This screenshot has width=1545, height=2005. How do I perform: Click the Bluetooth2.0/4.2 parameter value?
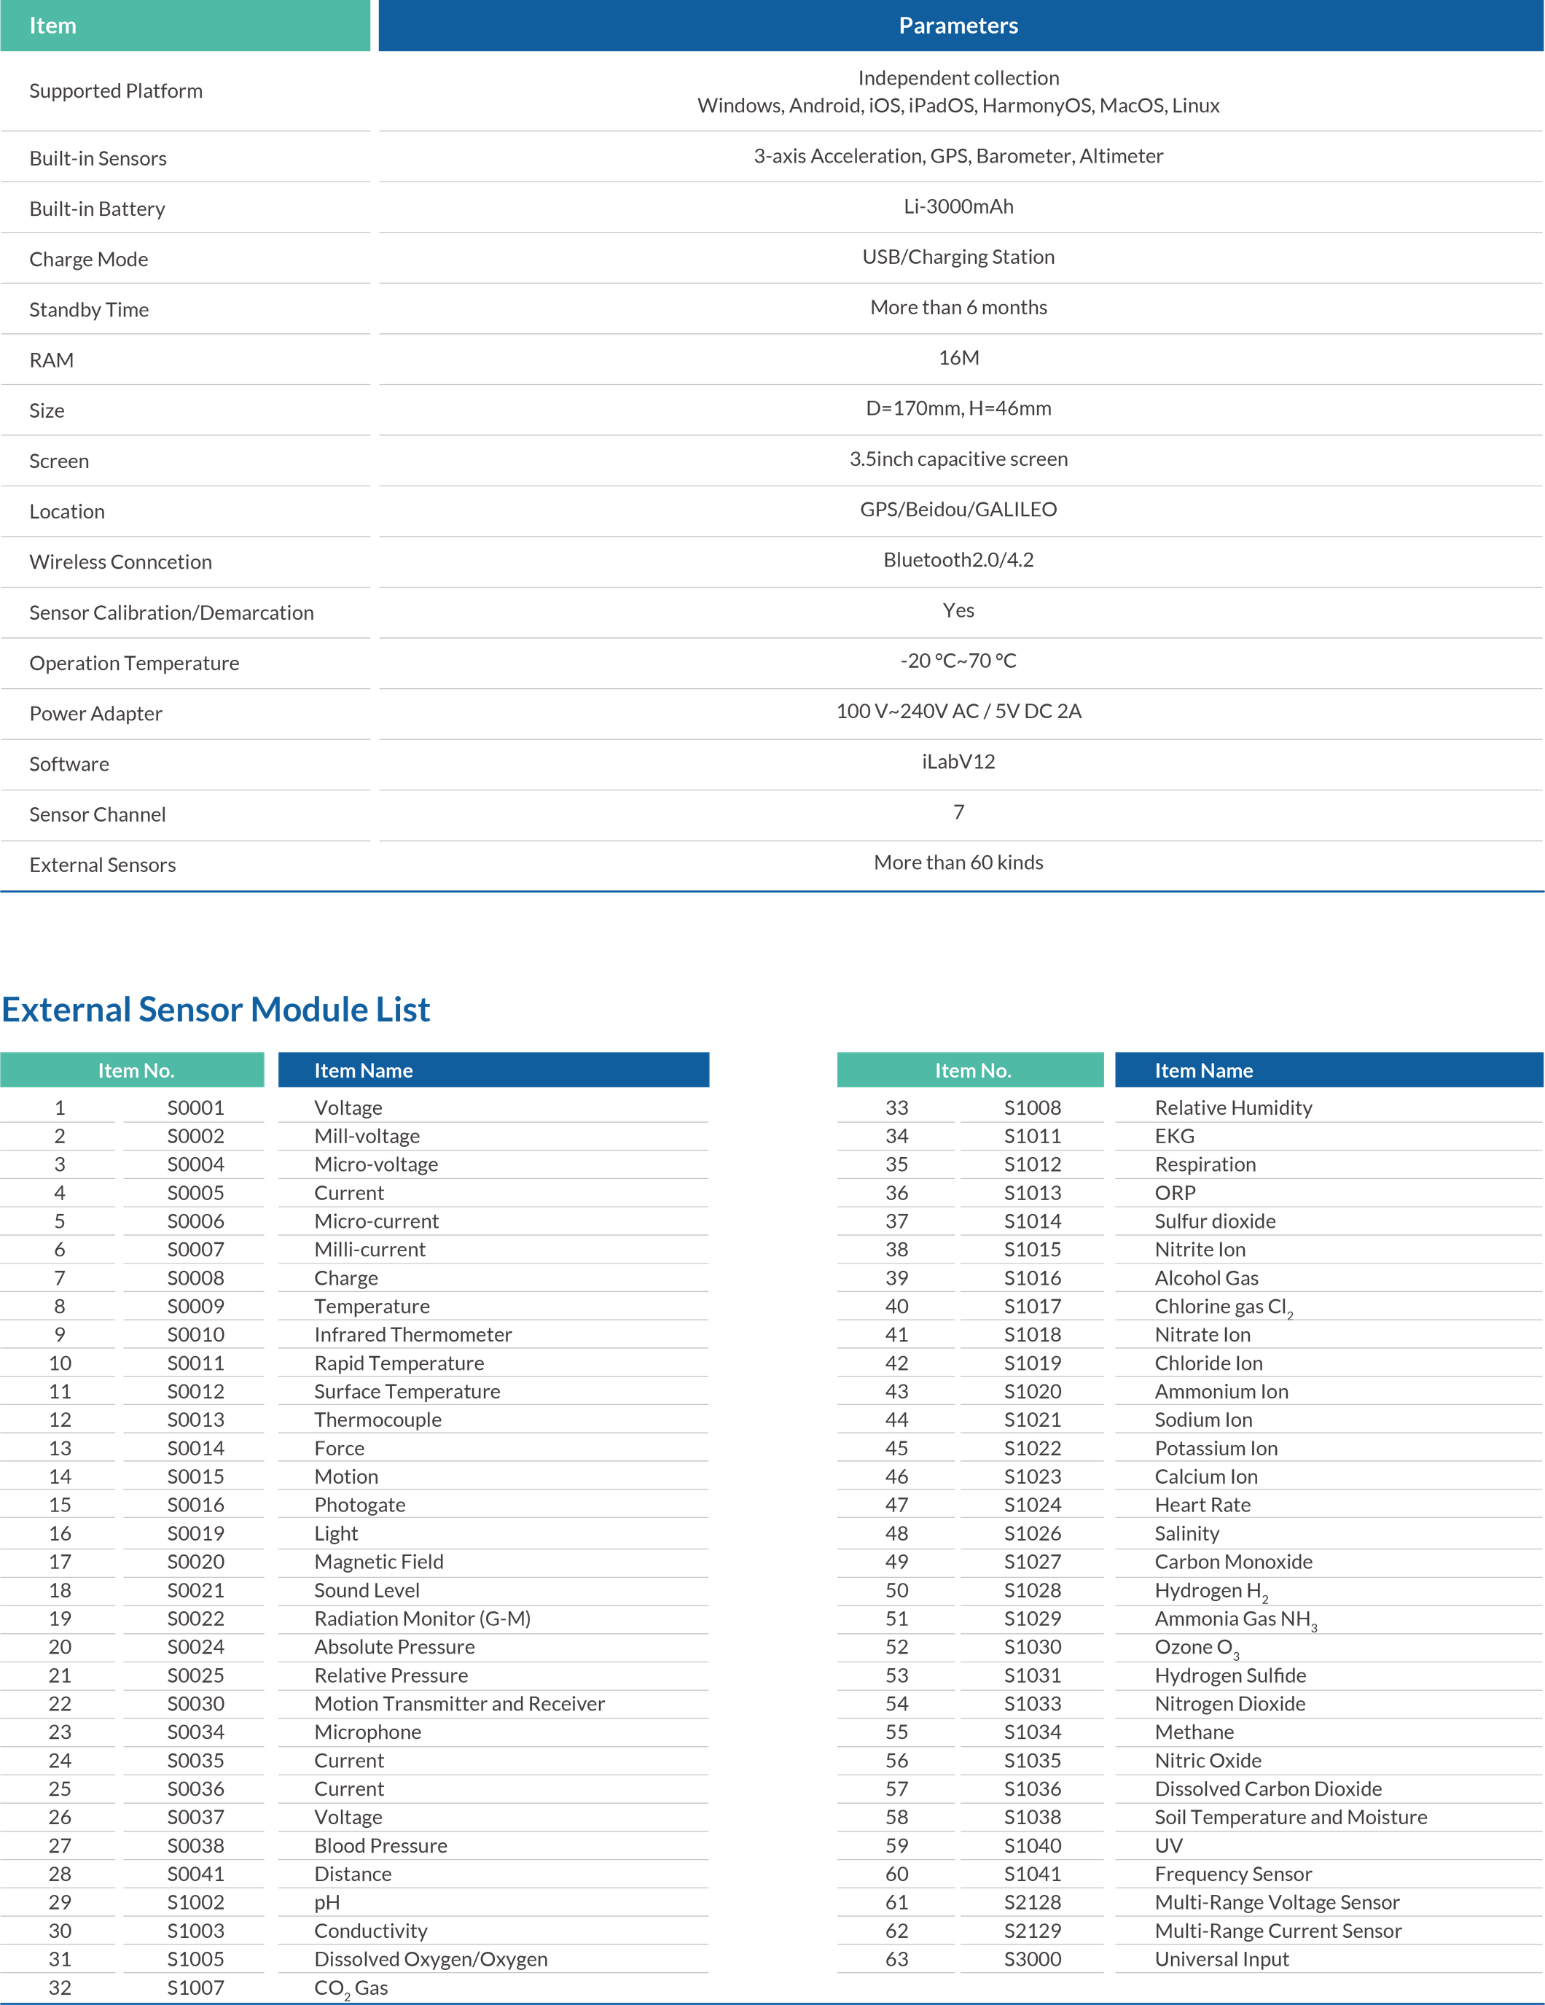[958, 559]
